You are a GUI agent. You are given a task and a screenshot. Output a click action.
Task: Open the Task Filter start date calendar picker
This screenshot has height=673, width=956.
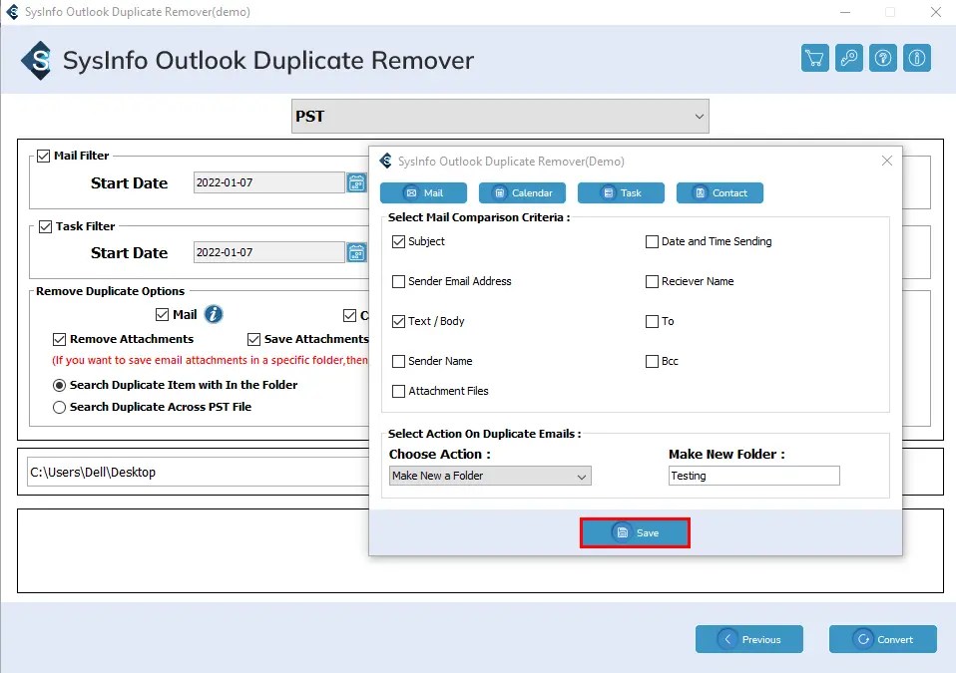click(356, 251)
